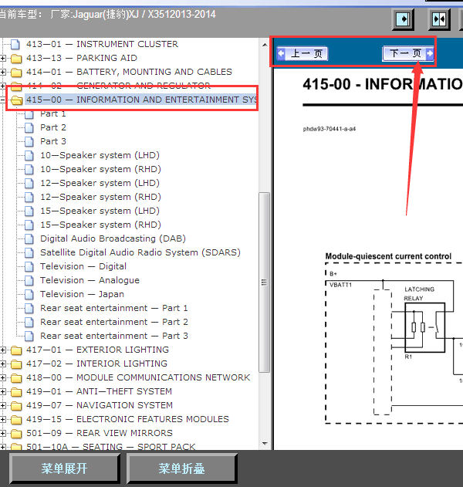Screen dimensions: 463x487
Task: Click folder icon of 419-15 Electronic Features
Action: [16, 420]
